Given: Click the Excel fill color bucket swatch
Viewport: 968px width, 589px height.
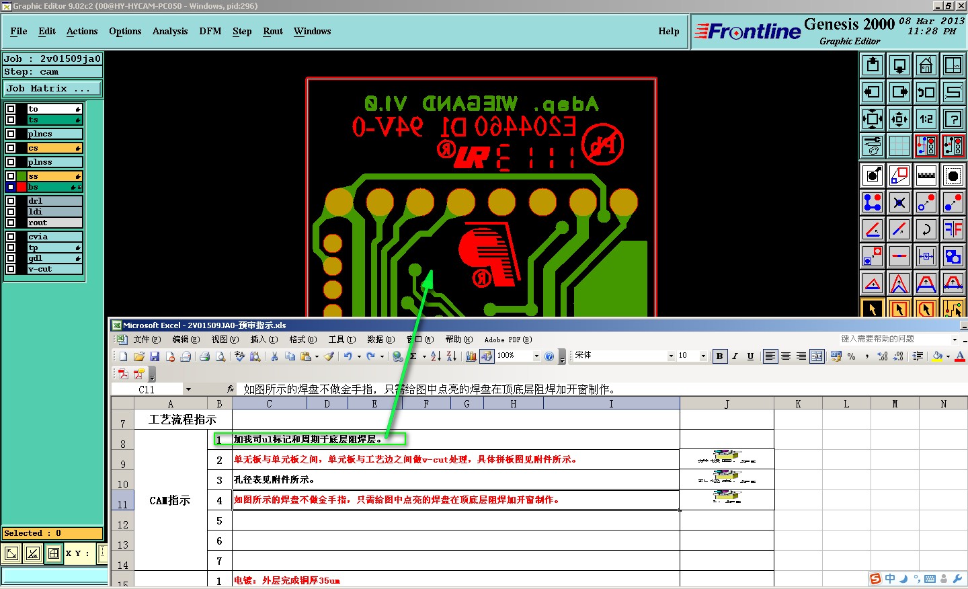Looking at the screenshot, I should [x=938, y=356].
